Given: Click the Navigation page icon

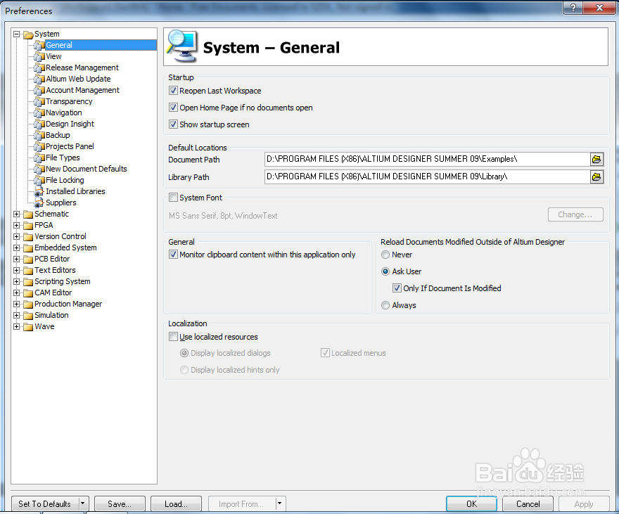Looking at the screenshot, I should point(39,113).
